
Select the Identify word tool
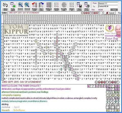pos(56,5)
